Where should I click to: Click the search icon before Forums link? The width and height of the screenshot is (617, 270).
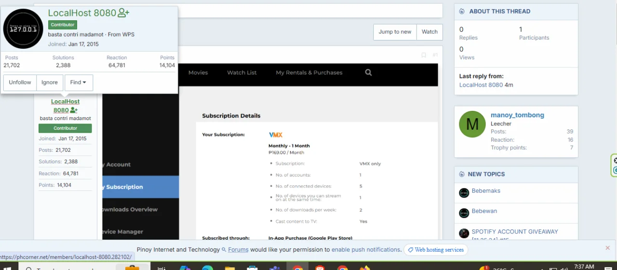click(224, 250)
